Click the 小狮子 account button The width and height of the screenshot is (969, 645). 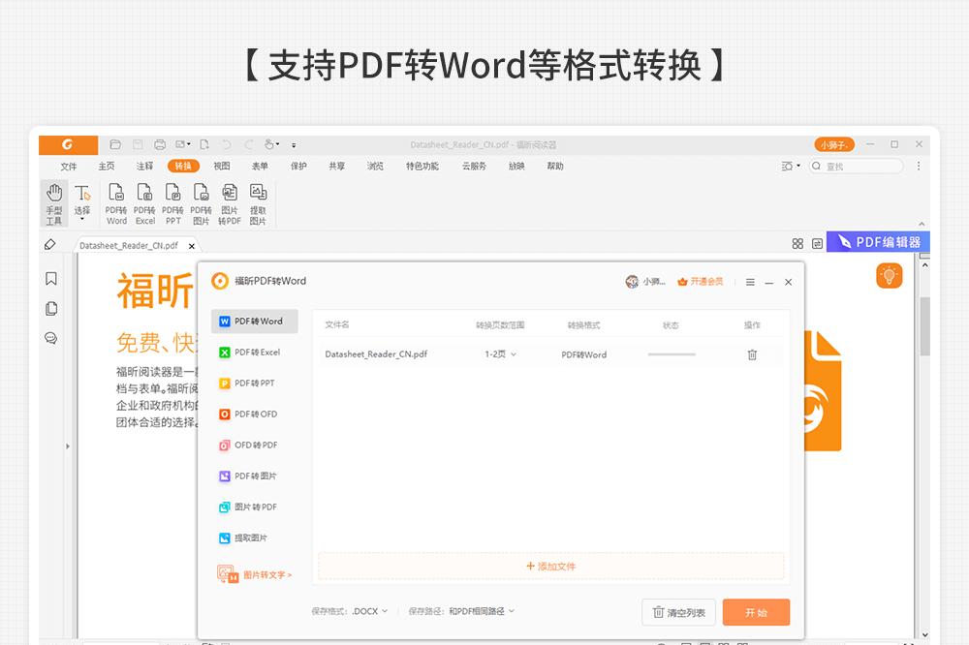(x=833, y=144)
